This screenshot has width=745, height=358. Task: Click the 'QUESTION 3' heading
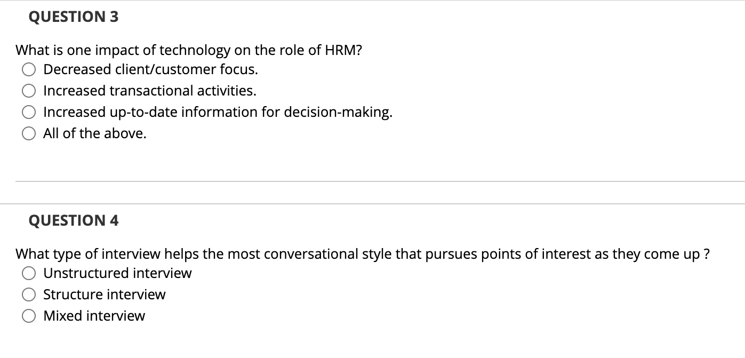[x=73, y=17]
